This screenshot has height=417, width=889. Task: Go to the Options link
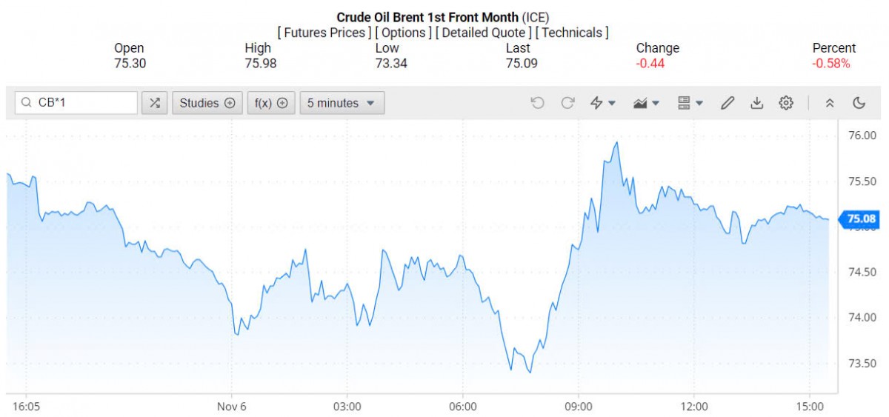tap(403, 33)
